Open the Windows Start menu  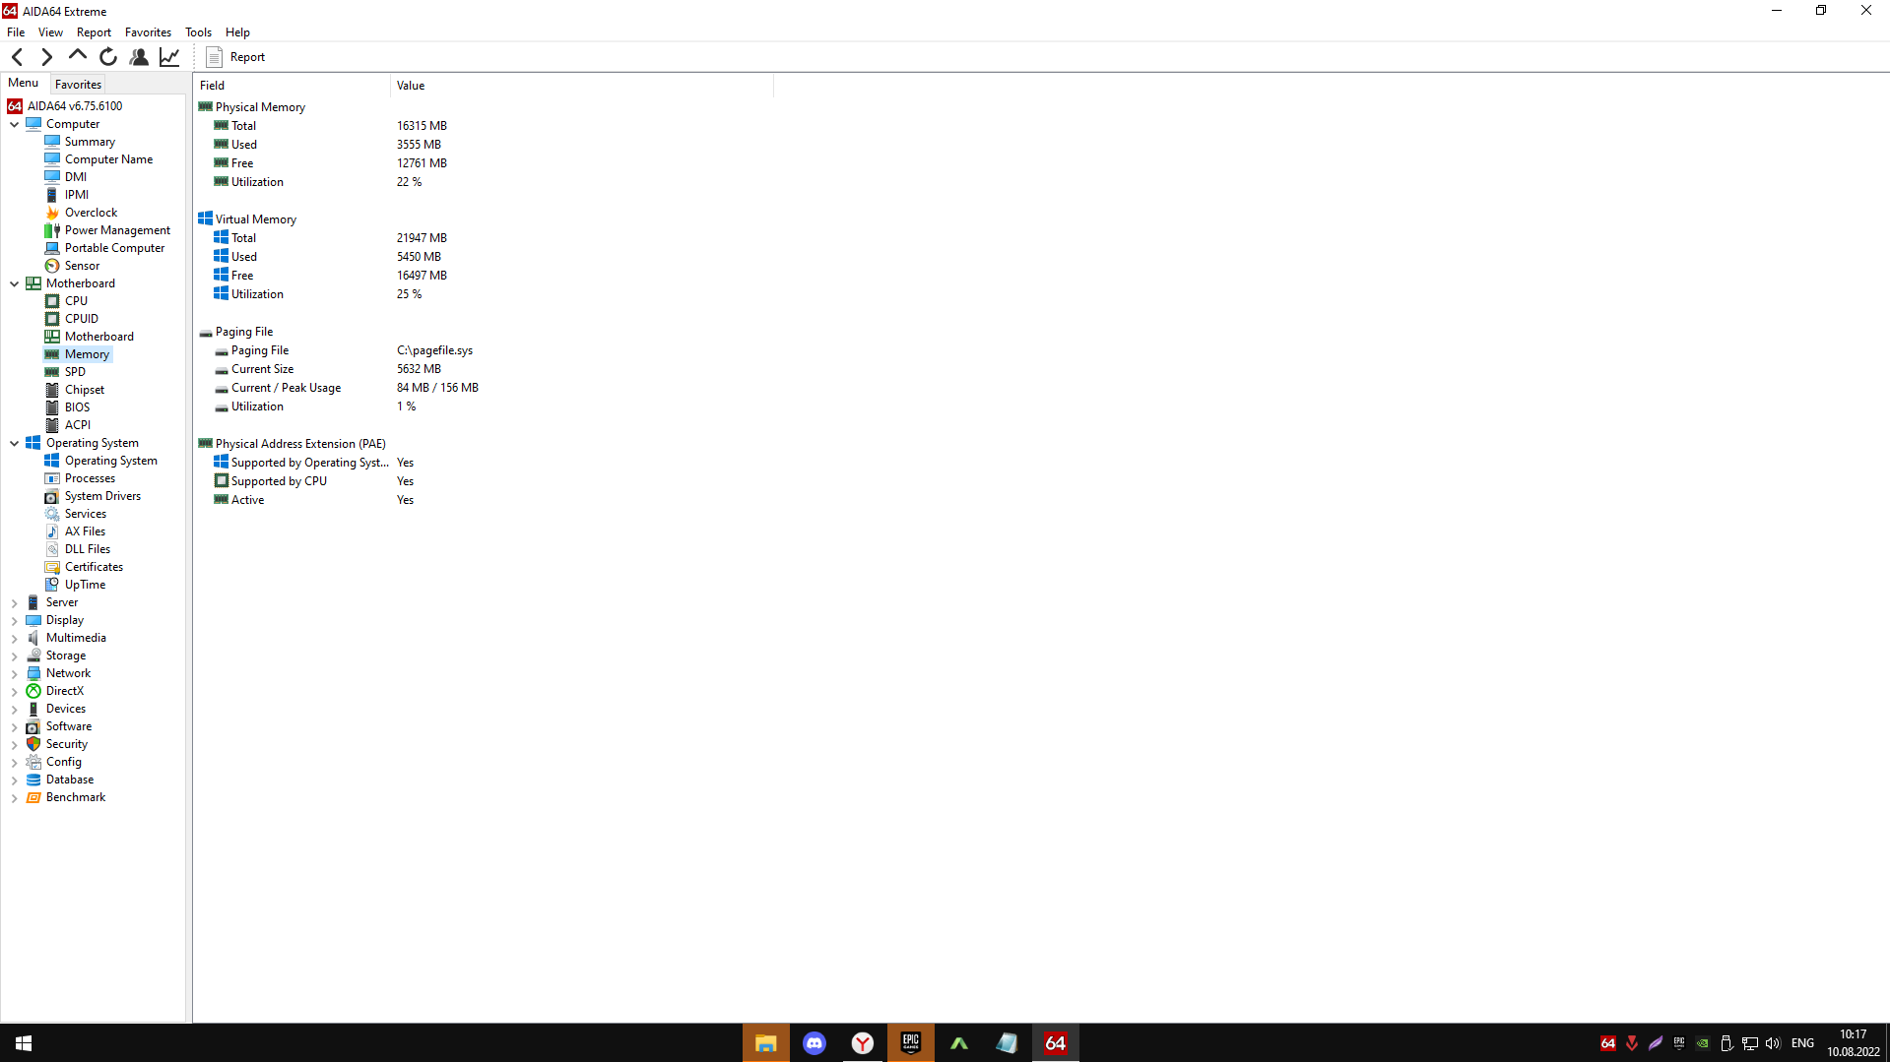24,1043
